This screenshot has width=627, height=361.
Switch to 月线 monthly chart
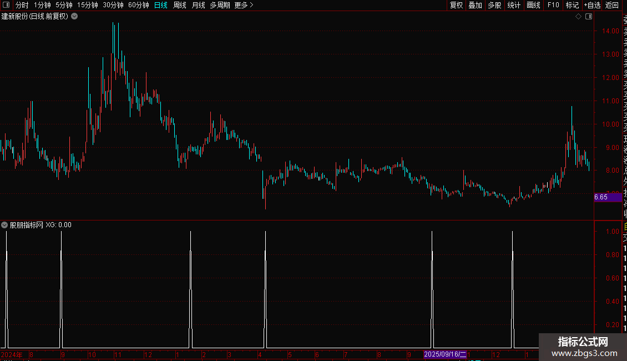coord(198,5)
